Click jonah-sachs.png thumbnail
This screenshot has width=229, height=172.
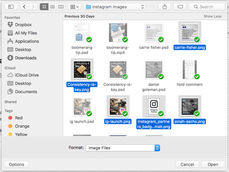[x=190, y=107]
